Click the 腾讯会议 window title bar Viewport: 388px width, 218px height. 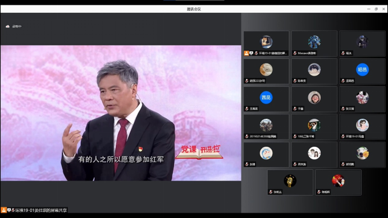(x=194, y=9)
